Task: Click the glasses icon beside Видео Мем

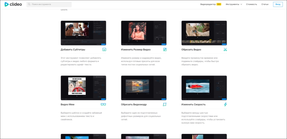Action: tap(103, 104)
